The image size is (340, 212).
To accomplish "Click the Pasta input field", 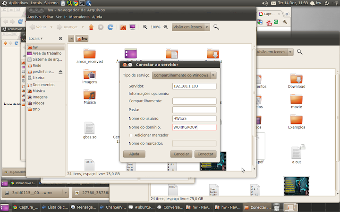I will point(194,110).
